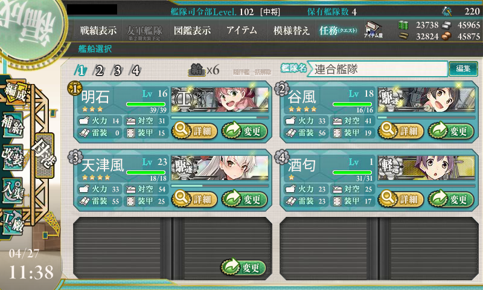
Task: Select the 編成 organize sidebar icon
Action: coord(14,92)
